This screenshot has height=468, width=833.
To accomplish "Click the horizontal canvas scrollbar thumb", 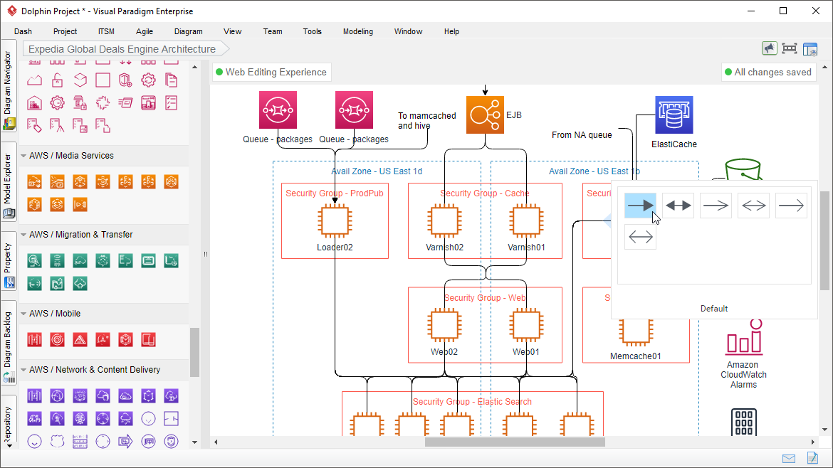I will (x=515, y=442).
